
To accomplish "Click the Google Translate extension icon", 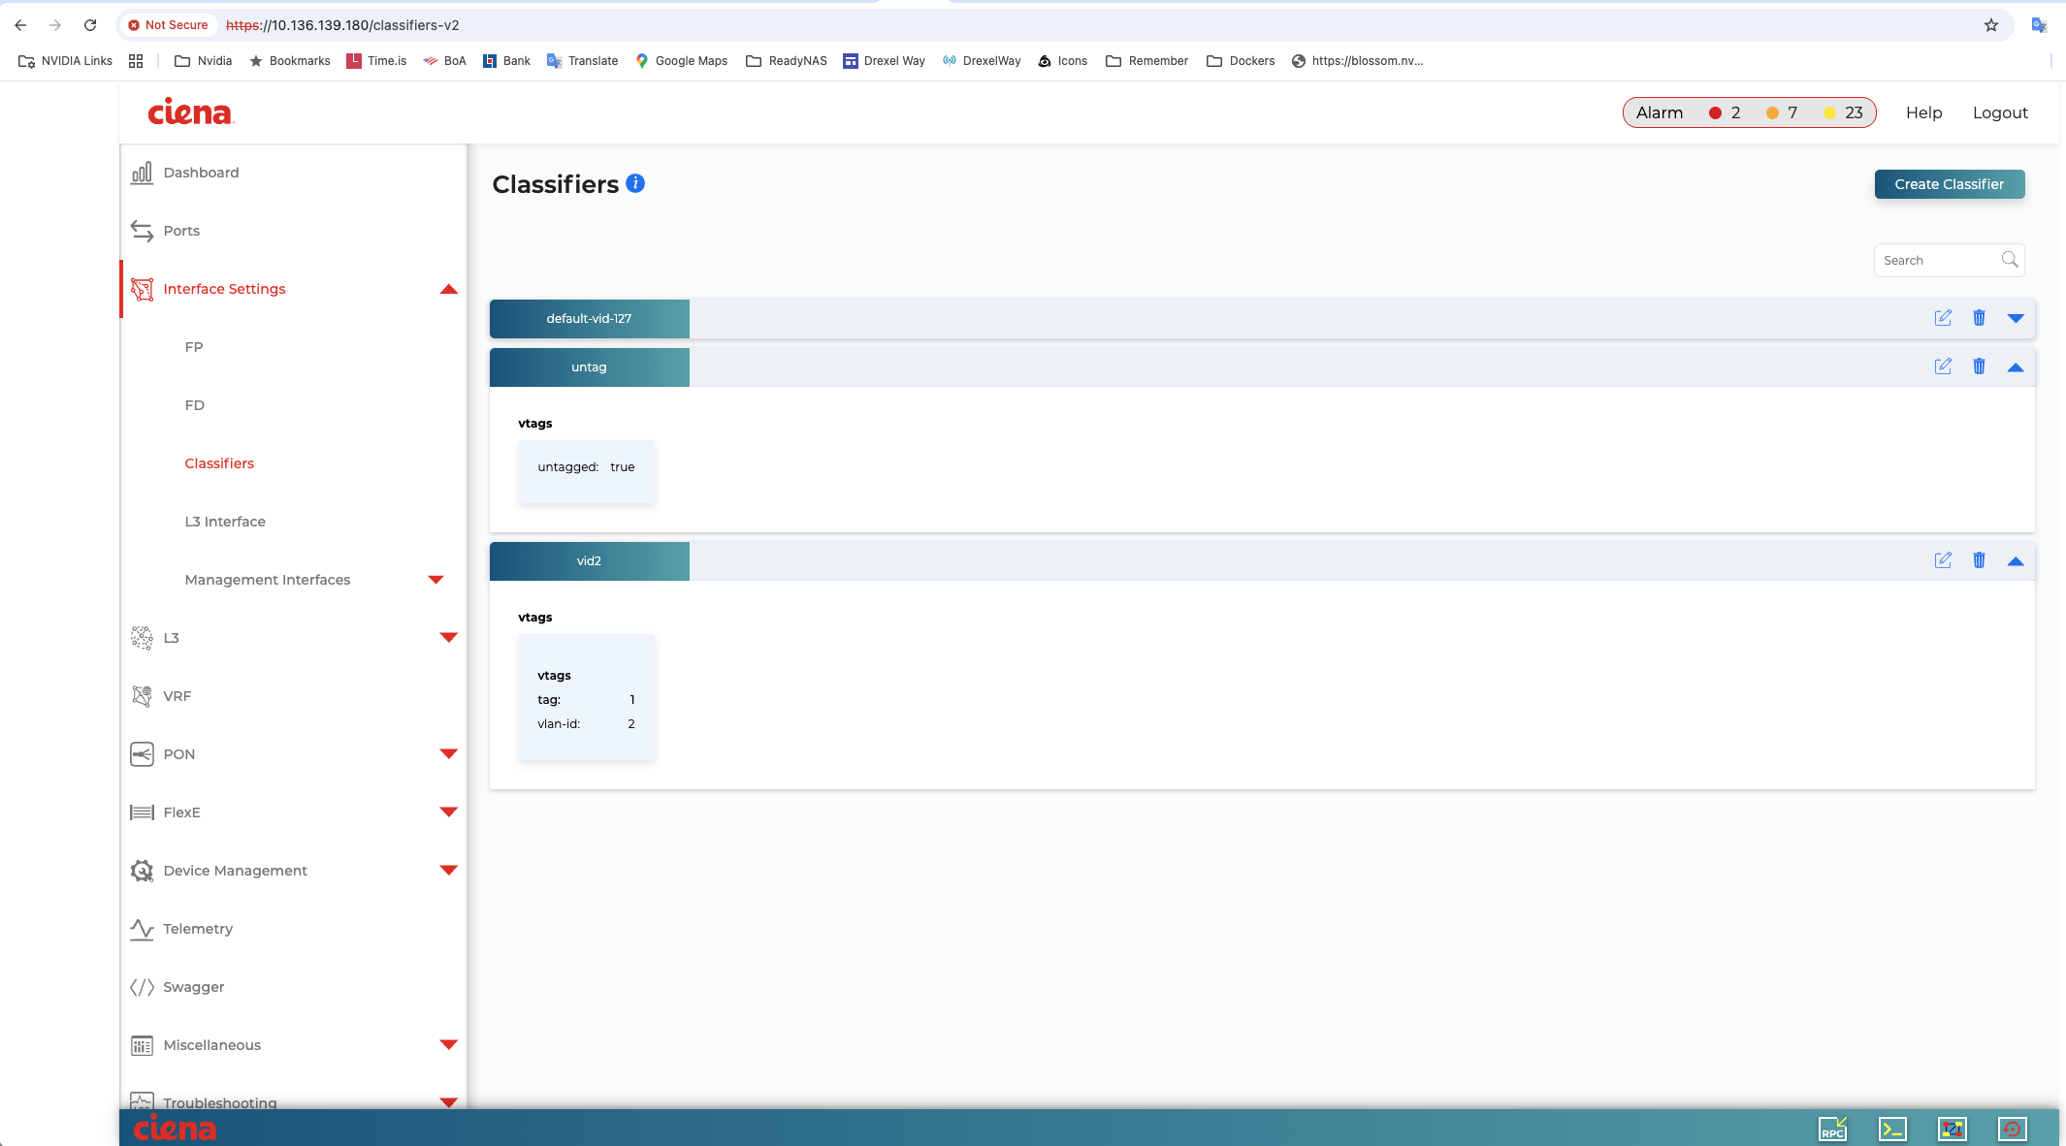I will [x=2039, y=25].
